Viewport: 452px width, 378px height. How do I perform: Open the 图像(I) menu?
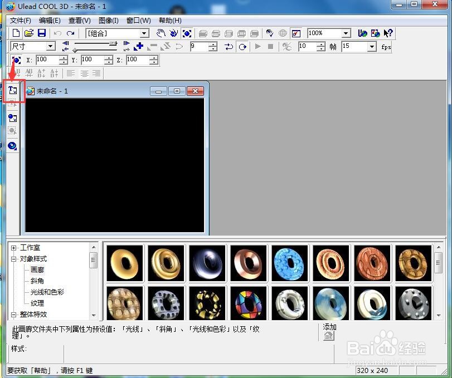click(x=108, y=21)
